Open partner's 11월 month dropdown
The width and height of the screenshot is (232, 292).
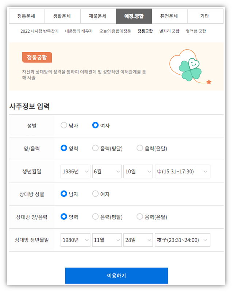coord(107,240)
